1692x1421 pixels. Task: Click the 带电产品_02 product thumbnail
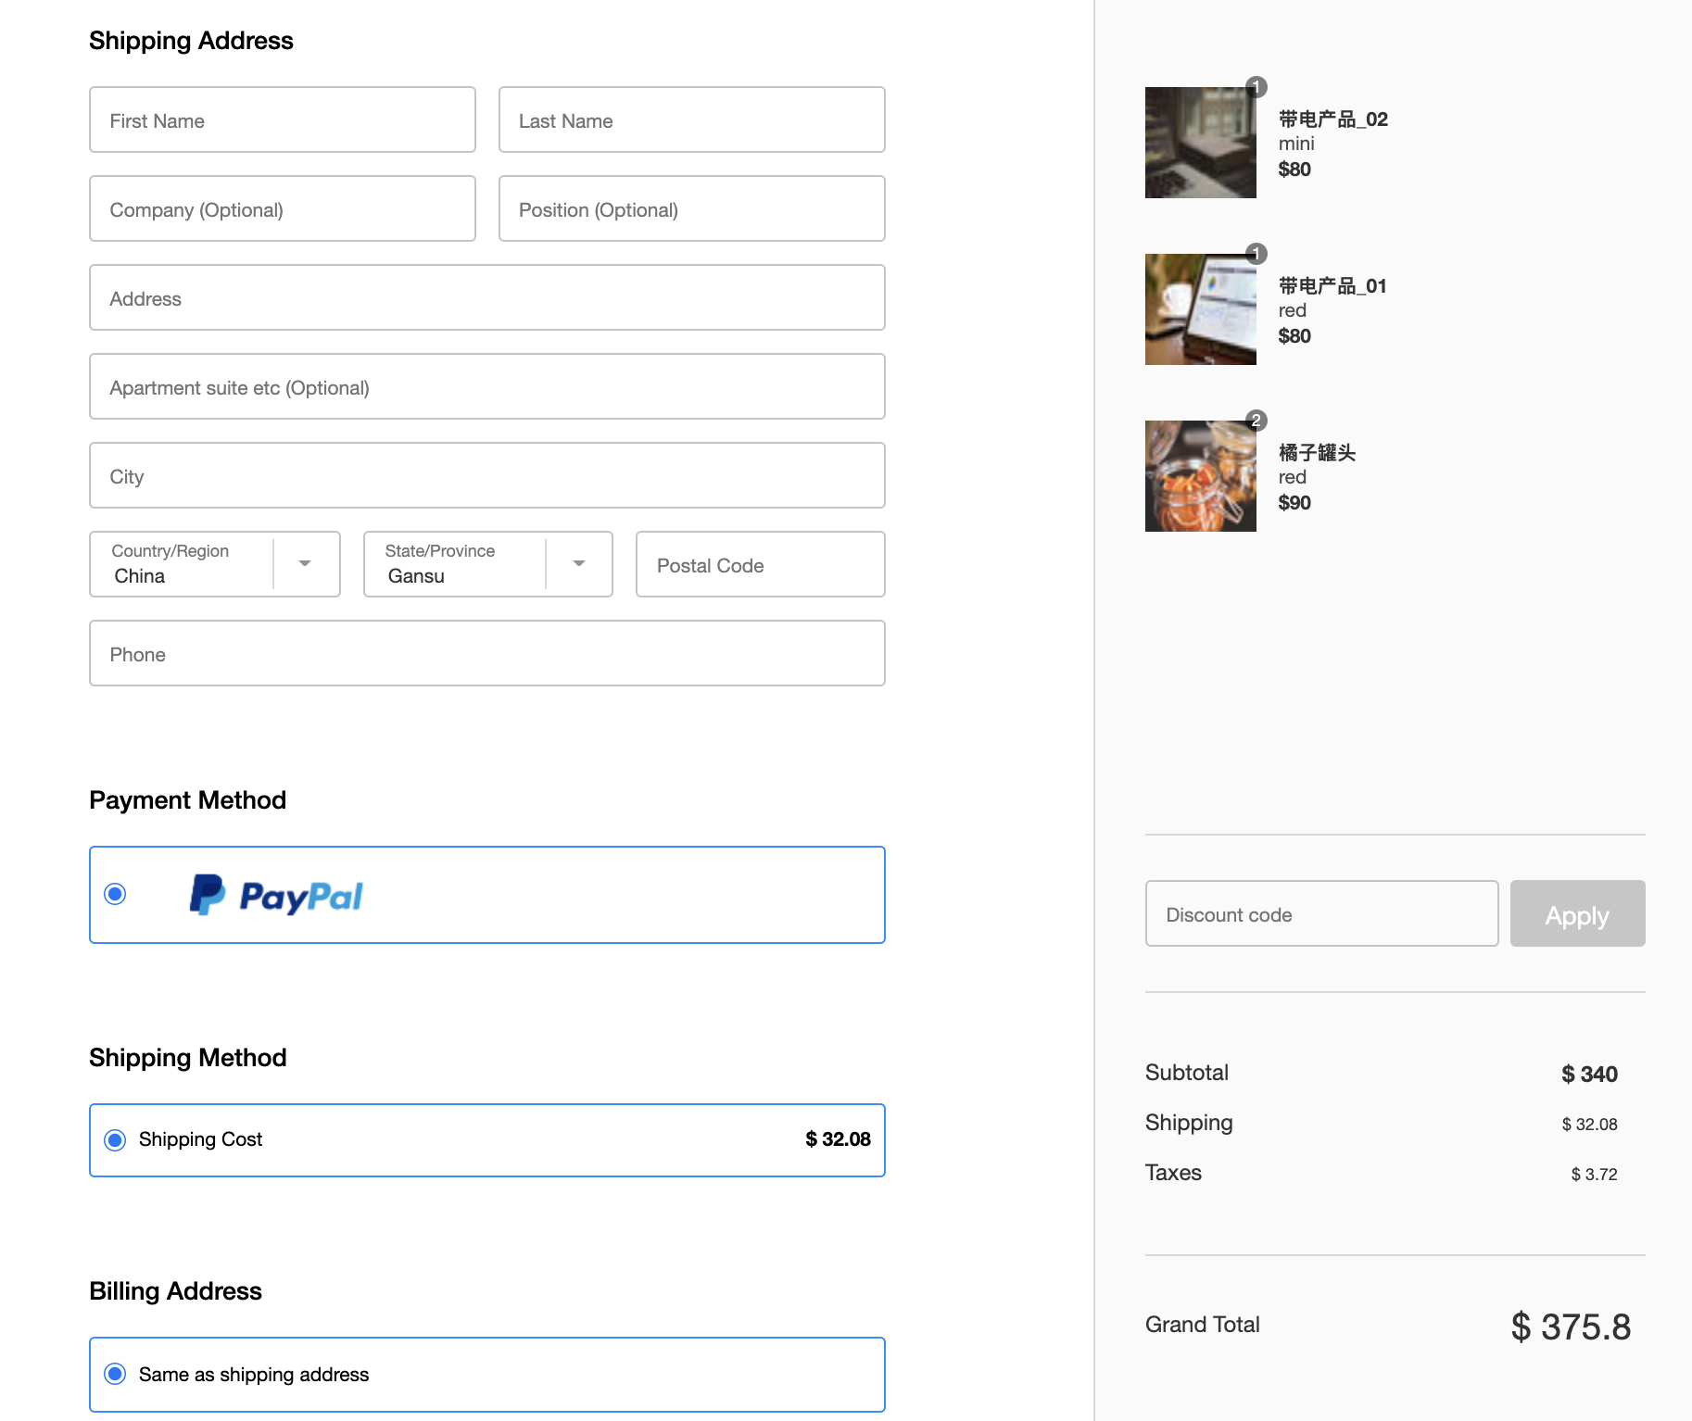1200,143
